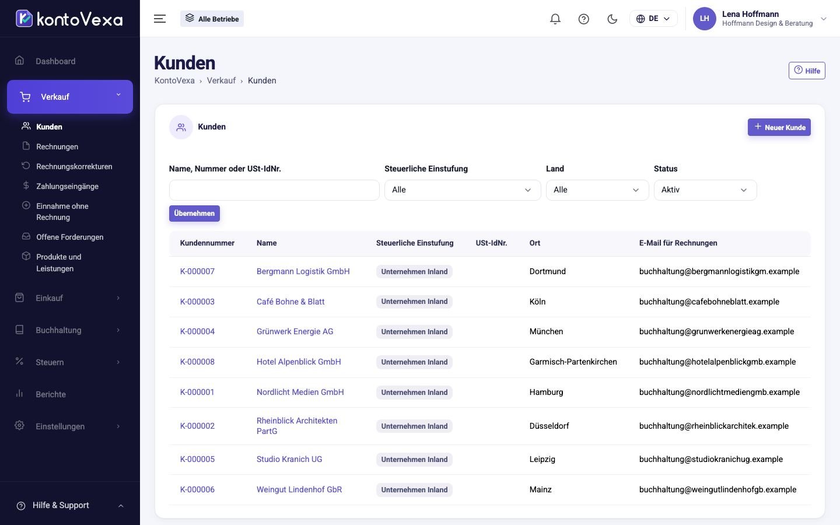
Task: Expand the Buchhaltung sidebar section
Action: pos(70,330)
